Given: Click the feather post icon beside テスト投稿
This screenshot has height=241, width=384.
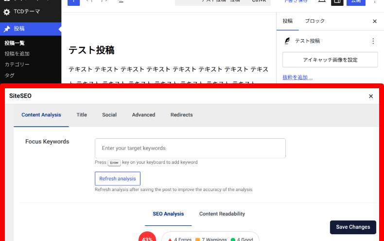Looking at the screenshot, I should (x=287, y=41).
